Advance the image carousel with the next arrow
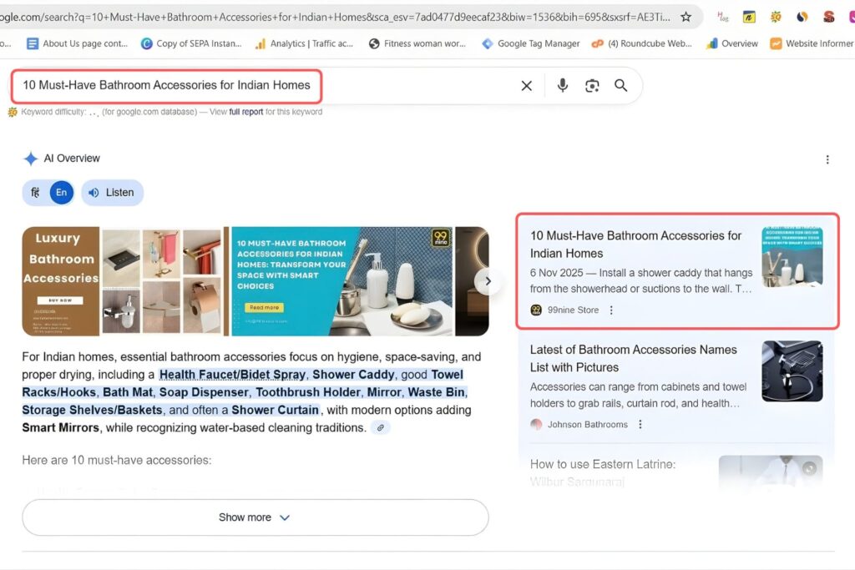The width and height of the screenshot is (855, 570). [x=488, y=281]
